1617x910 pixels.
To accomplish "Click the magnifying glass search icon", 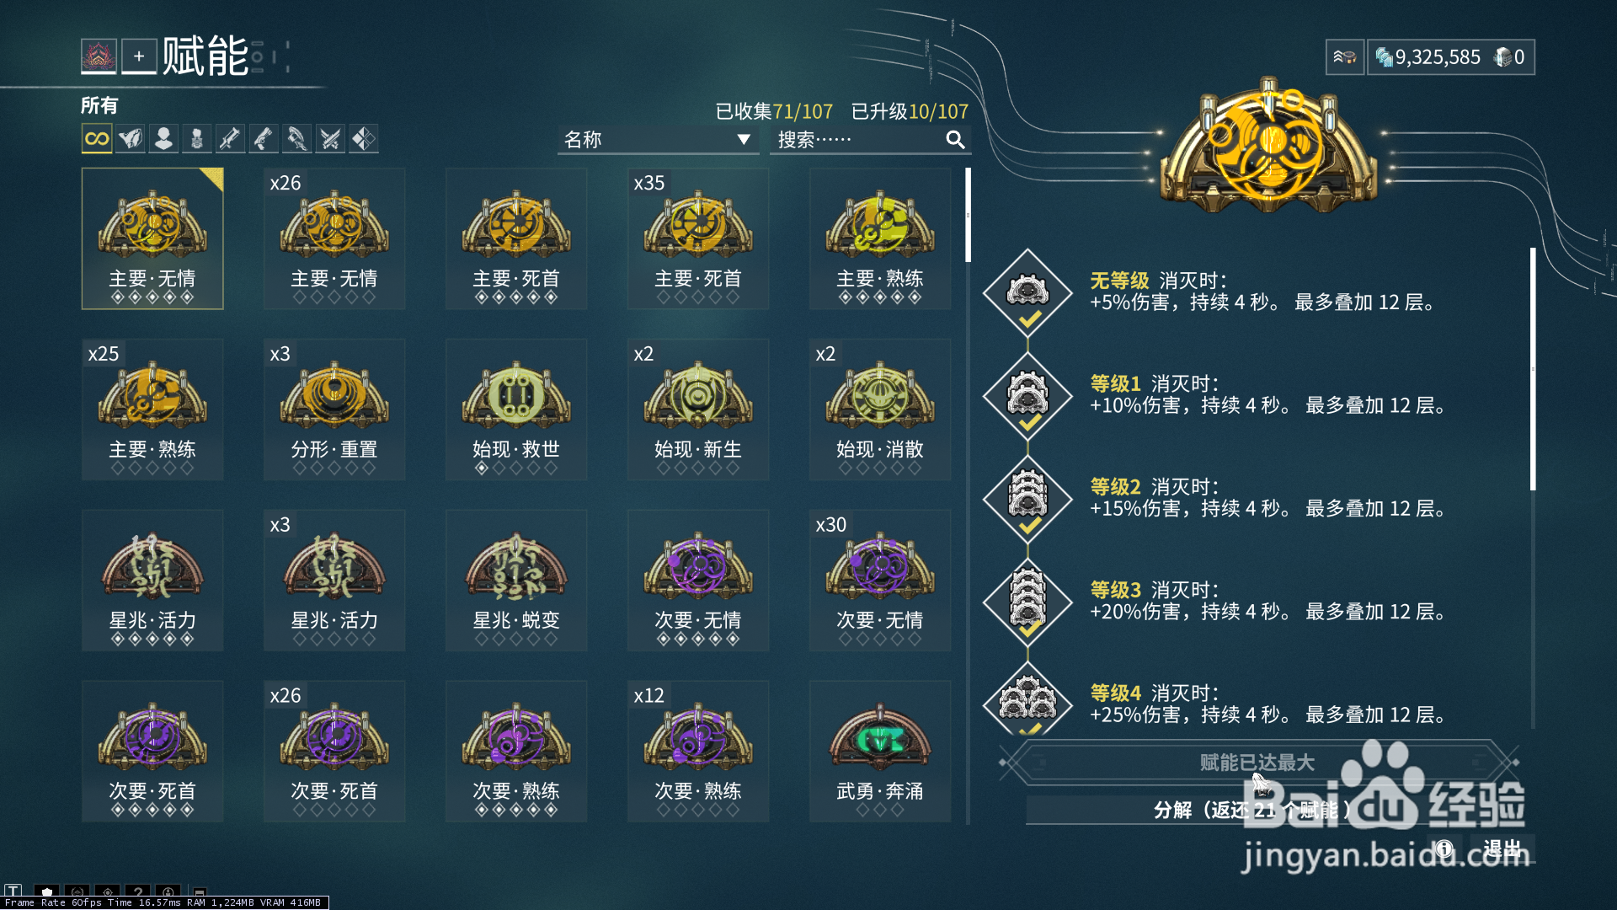I will (955, 140).
